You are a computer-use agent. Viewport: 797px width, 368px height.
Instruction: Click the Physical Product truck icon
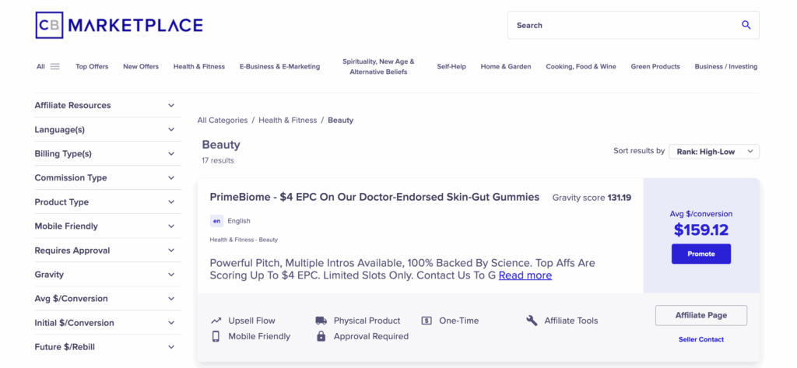click(321, 321)
